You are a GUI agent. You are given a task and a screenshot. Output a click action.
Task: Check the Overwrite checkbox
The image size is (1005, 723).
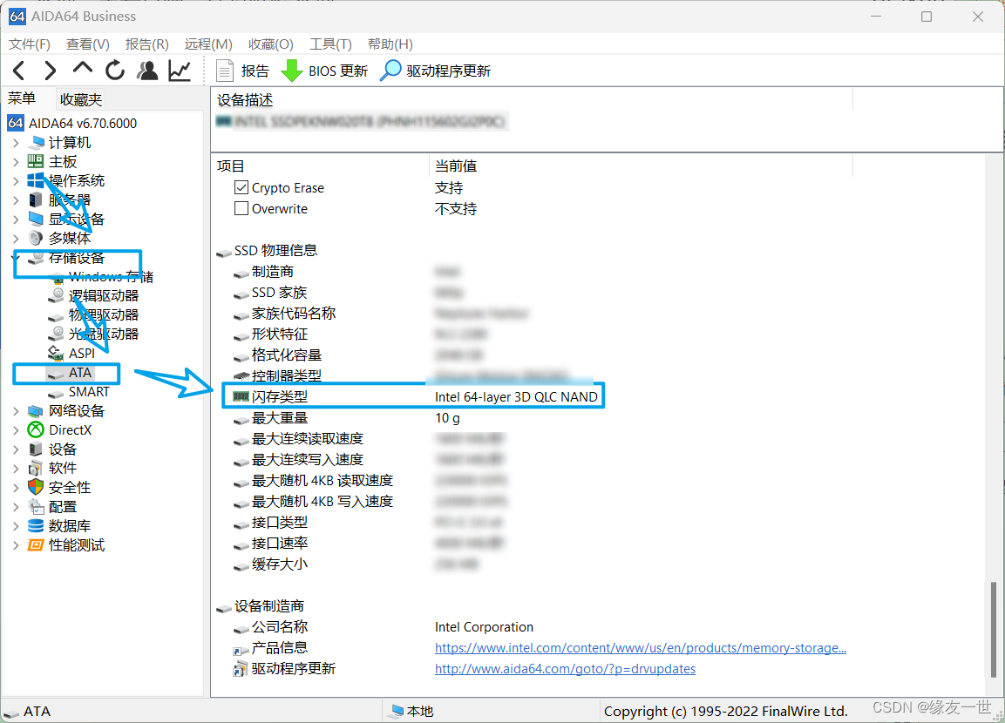[241, 208]
